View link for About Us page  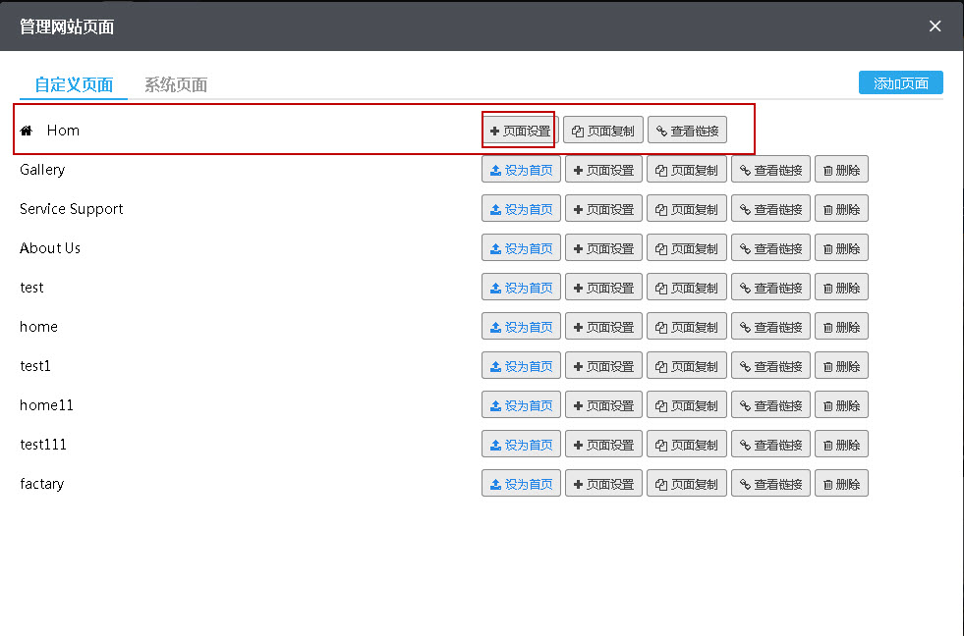770,248
